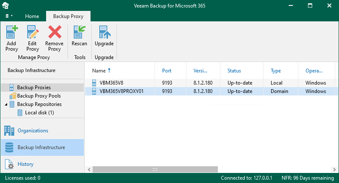Image resolution: width=339 pixels, height=183 pixels.
Task: Click the Port column header
Action: click(167, 71)
